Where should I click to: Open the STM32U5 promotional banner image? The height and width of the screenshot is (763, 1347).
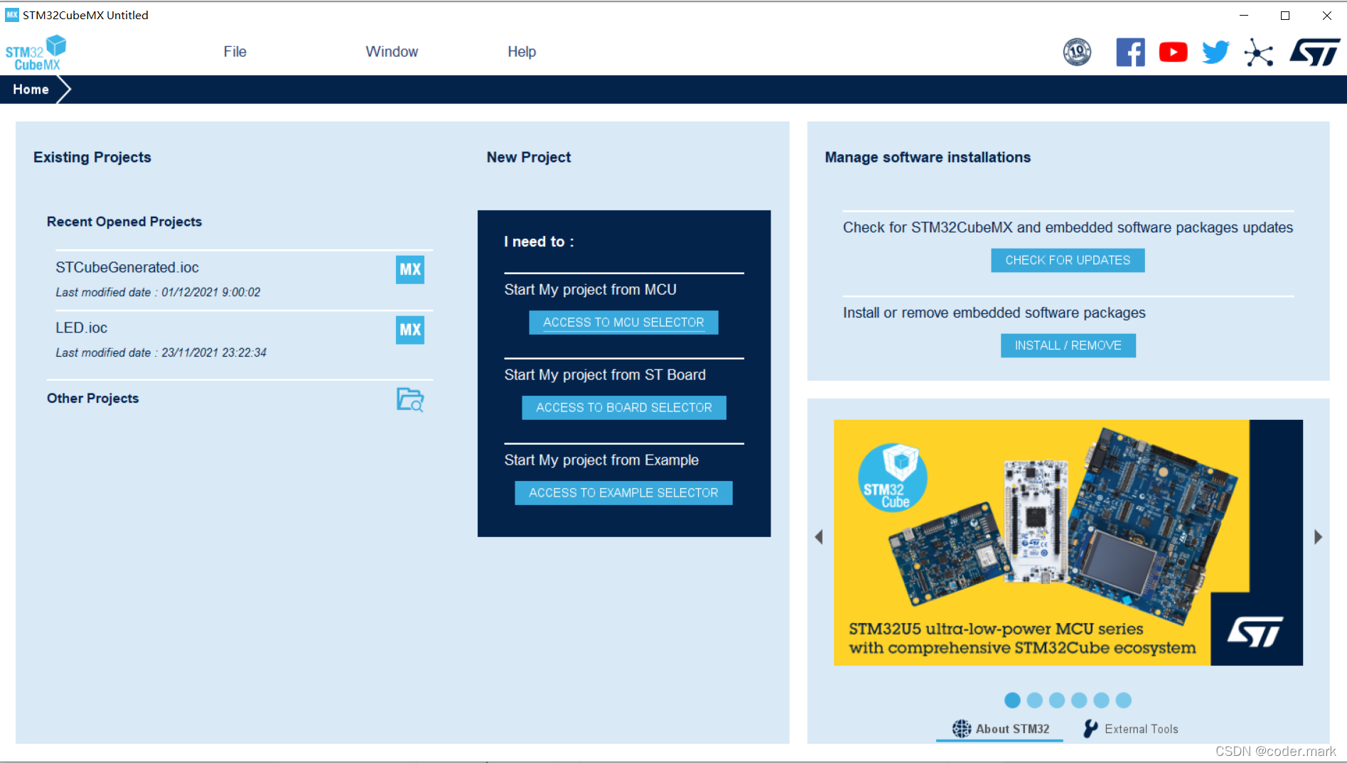(1068, 543)
